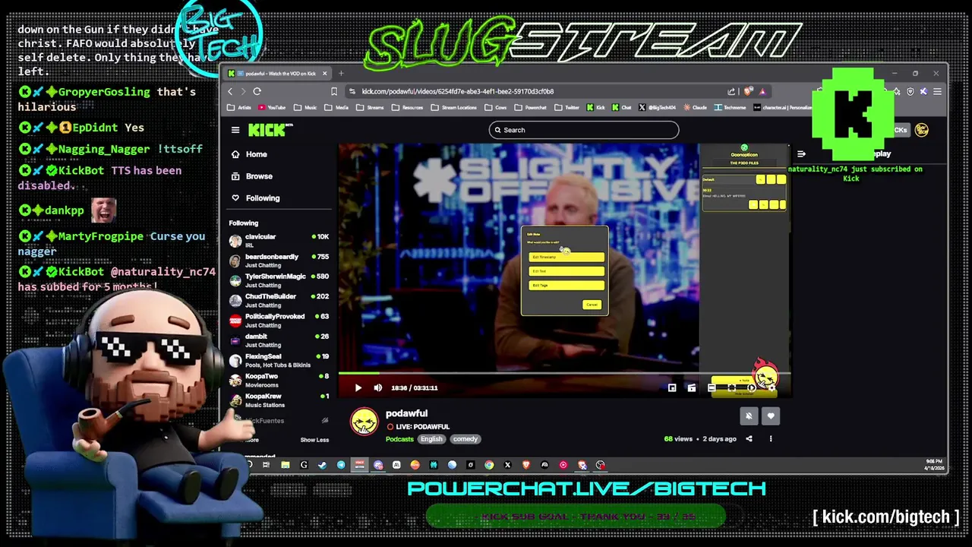Open the Resources bookmarks folder
This screenshot has height=547, width=972.
click(x=408, y=108)
